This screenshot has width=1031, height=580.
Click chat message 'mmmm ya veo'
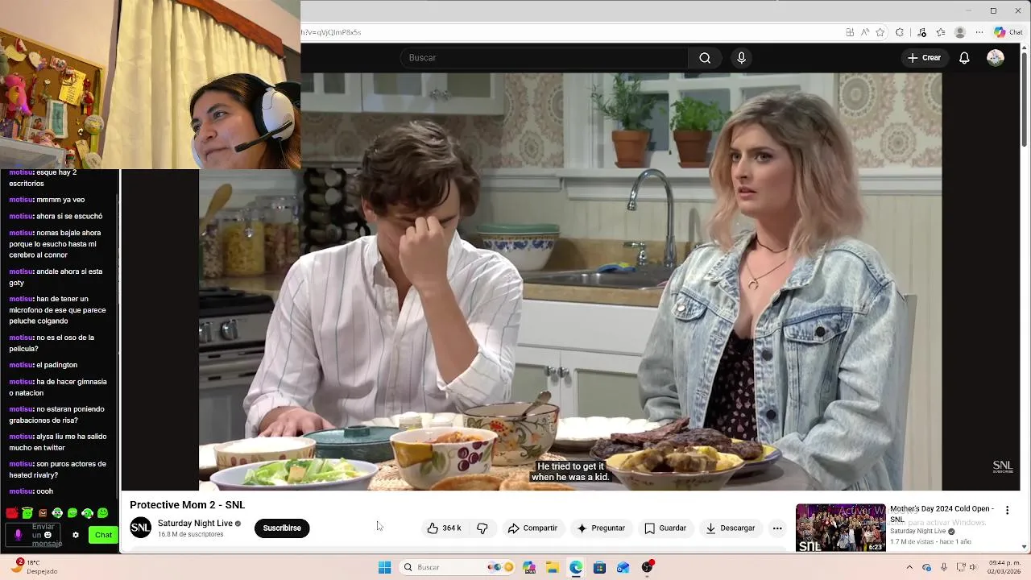[x=47, y=200]
